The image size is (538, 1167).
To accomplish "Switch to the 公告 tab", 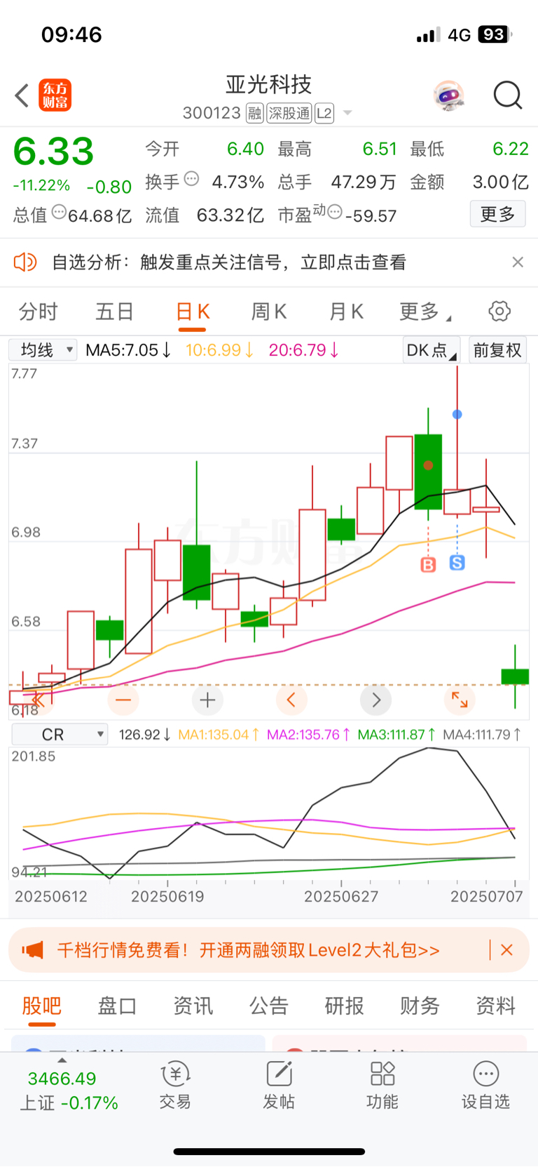I will pos(269,1006).
